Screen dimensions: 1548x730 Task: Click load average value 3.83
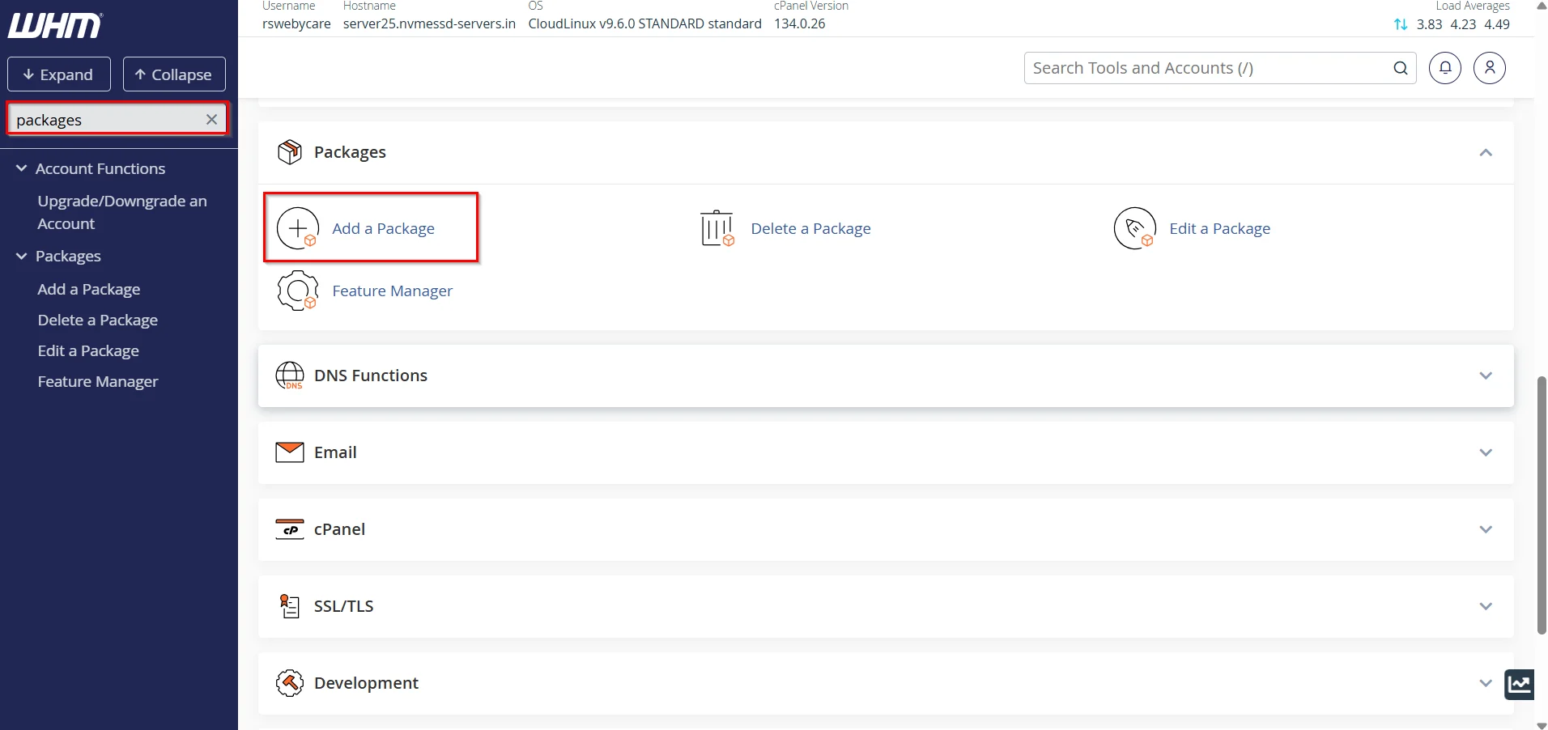1429,24
